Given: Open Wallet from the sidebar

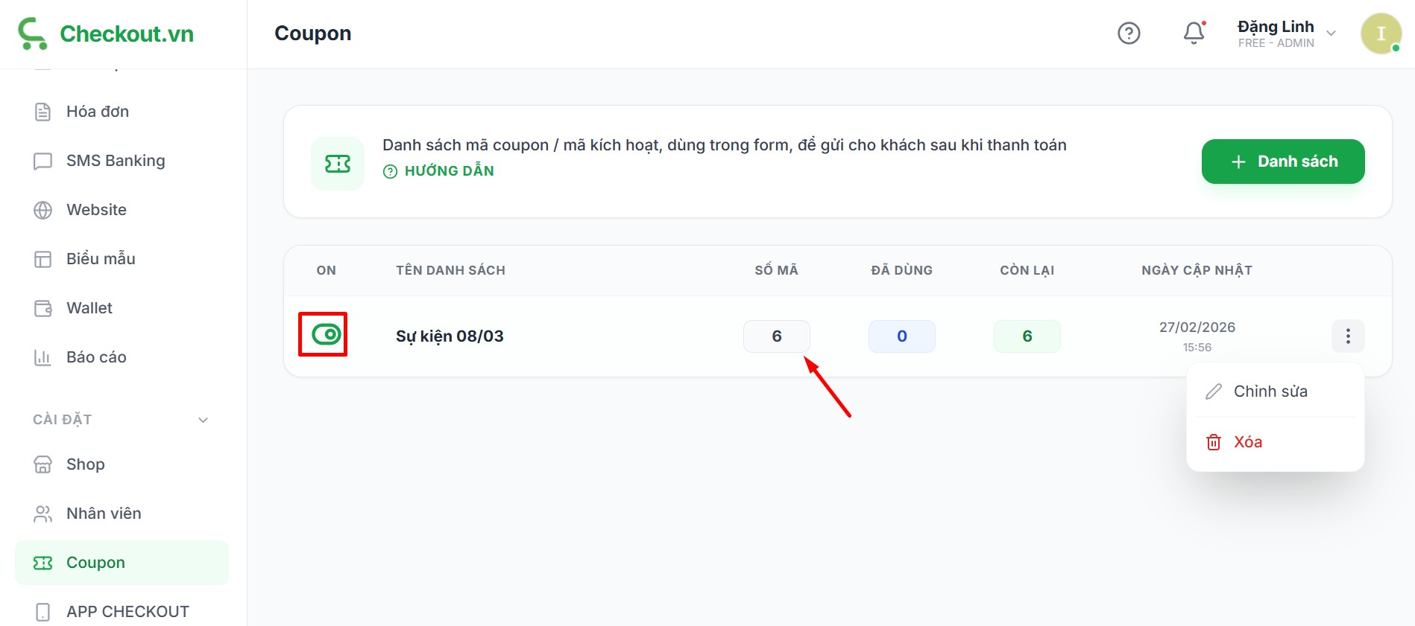Looking at the screenshot, I should [x=89, y=308].
